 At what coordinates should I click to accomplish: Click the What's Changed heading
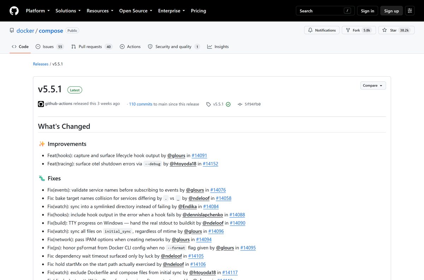point(64,127)
